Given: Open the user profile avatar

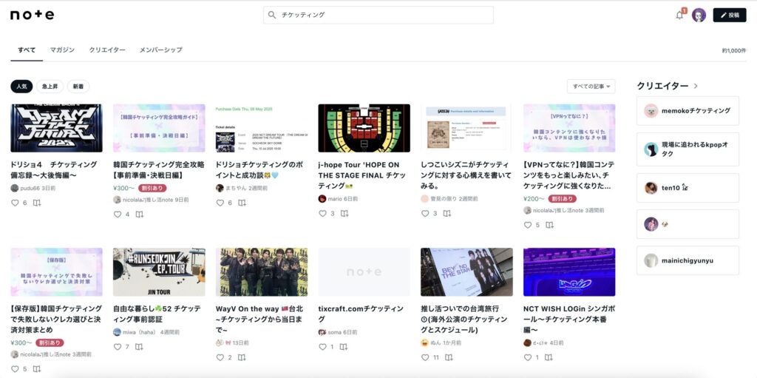Looking at the screenshot, I should click(699, 15).
